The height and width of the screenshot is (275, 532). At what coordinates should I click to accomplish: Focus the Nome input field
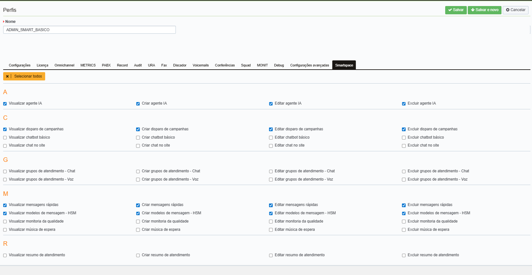[x=89, y=30]
